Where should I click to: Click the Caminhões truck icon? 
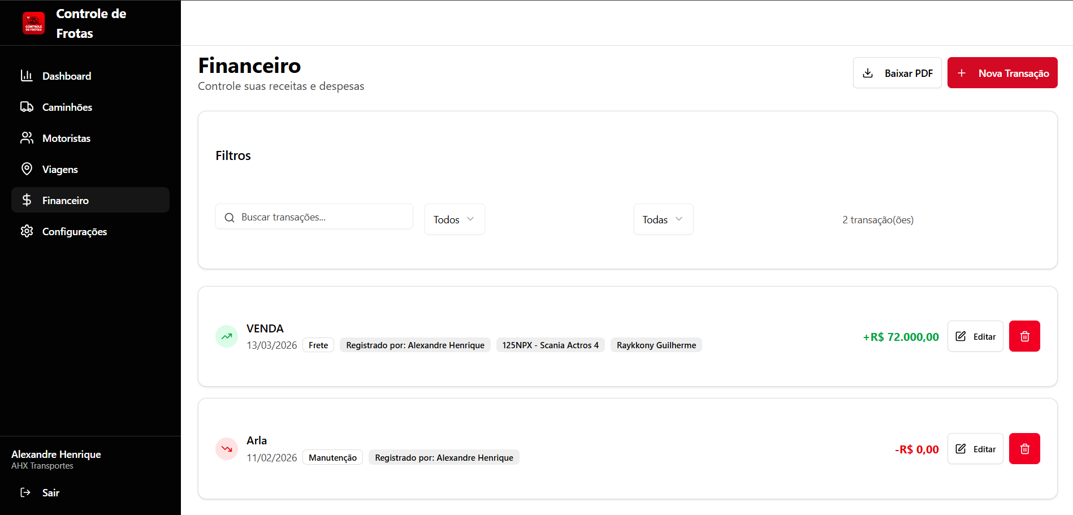(x=27, y=107)
